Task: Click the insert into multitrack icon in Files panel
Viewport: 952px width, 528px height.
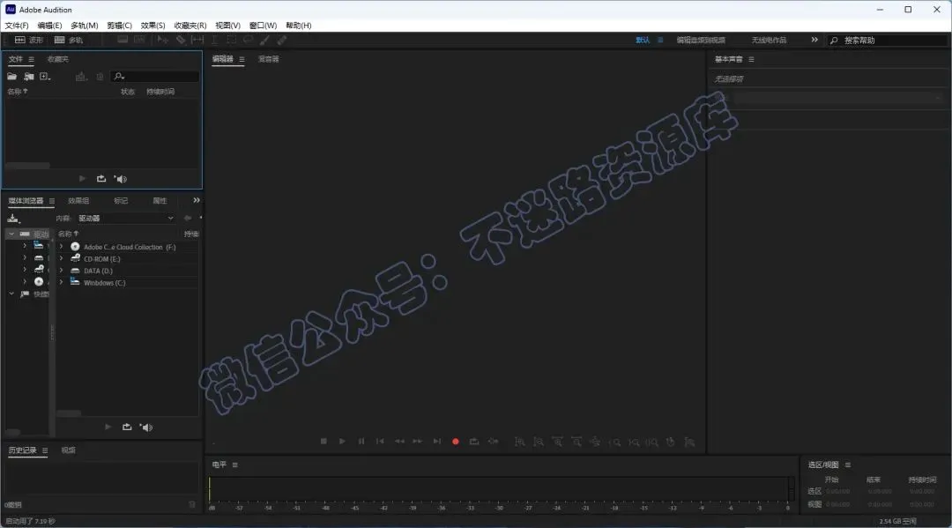Action: point(81,77)
